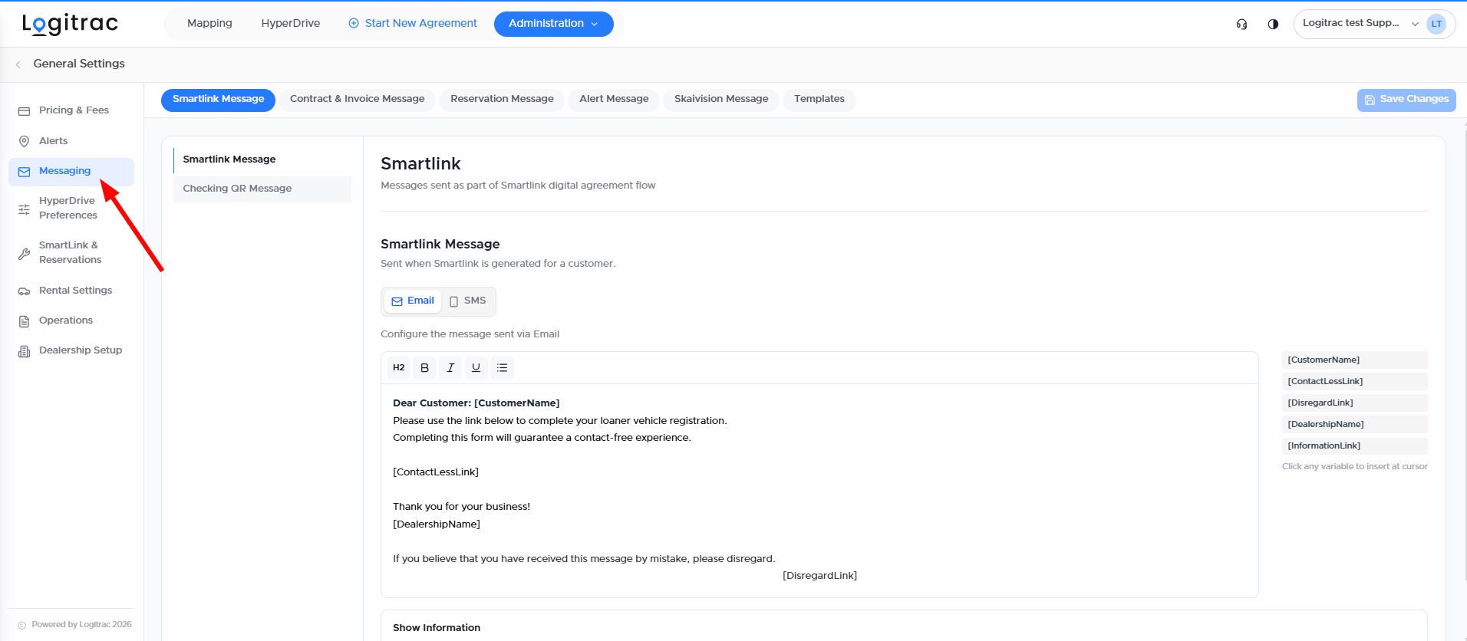The width and height of the screenshot is (1467, 641).
Task: Switch to Smartlink Message tab
Action: click(x=218, y=100)
